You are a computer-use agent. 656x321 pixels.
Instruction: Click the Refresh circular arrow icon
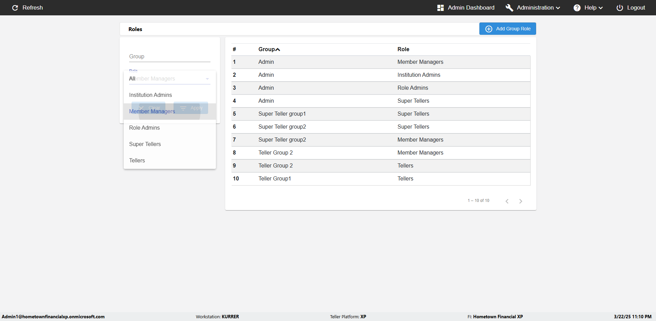(15, 8)
